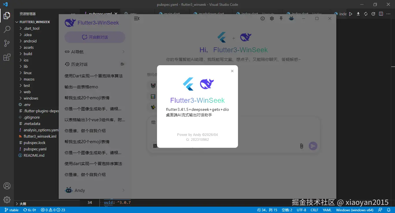Image resolution: width=395 pixels, height=213 pixels.
Task: Open the 使用Dart实现一个冒泡排序算法 history chat
Action: (x=95, y=76)
